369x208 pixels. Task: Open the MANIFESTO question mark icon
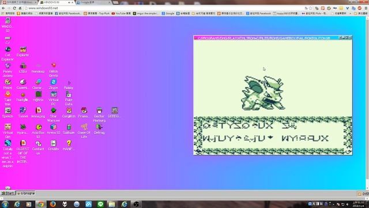69,145
